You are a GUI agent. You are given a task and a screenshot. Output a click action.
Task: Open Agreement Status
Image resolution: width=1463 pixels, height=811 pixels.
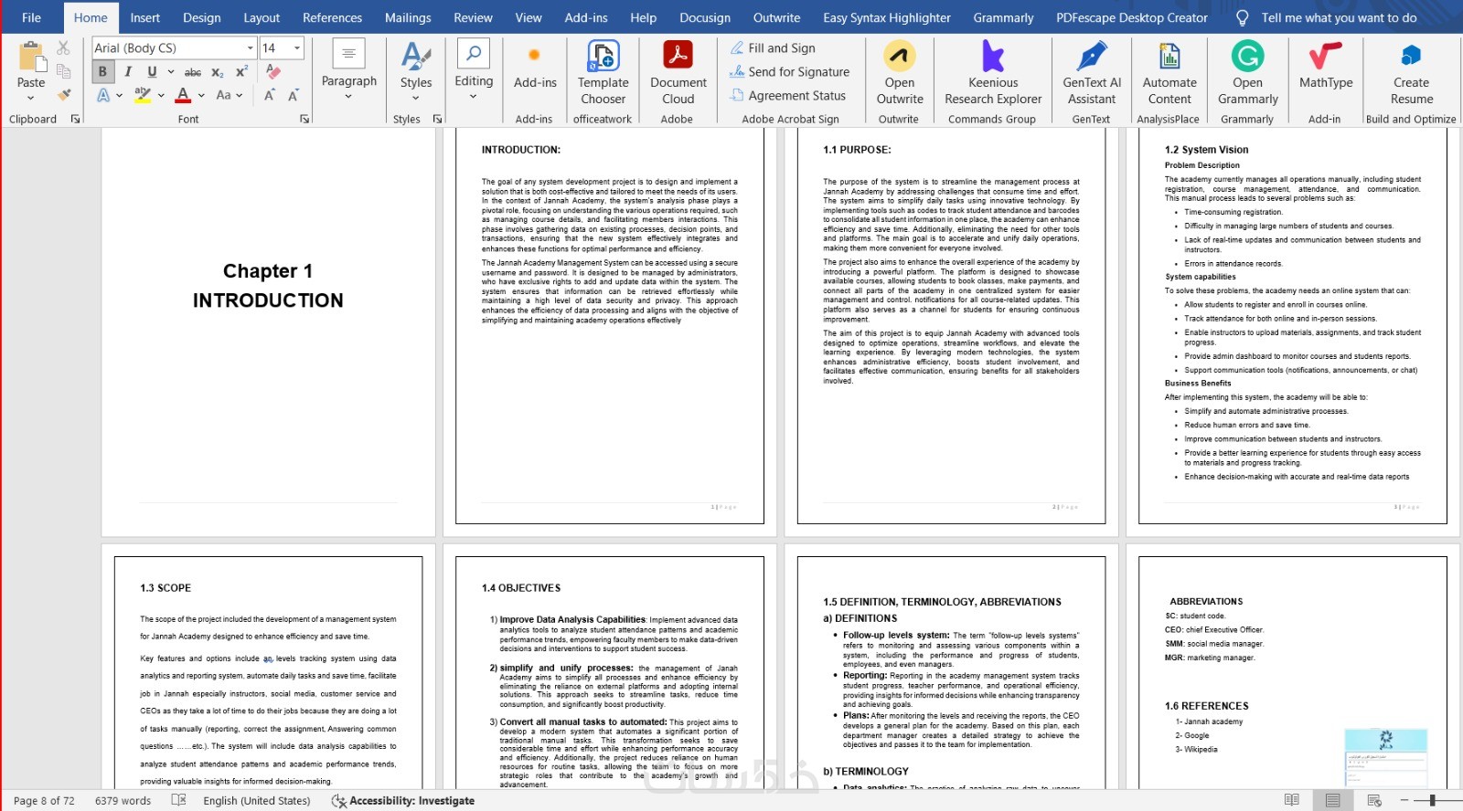(787, 95)
